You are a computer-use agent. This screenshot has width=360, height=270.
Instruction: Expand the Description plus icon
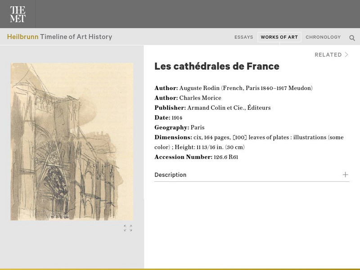[345, 175]
